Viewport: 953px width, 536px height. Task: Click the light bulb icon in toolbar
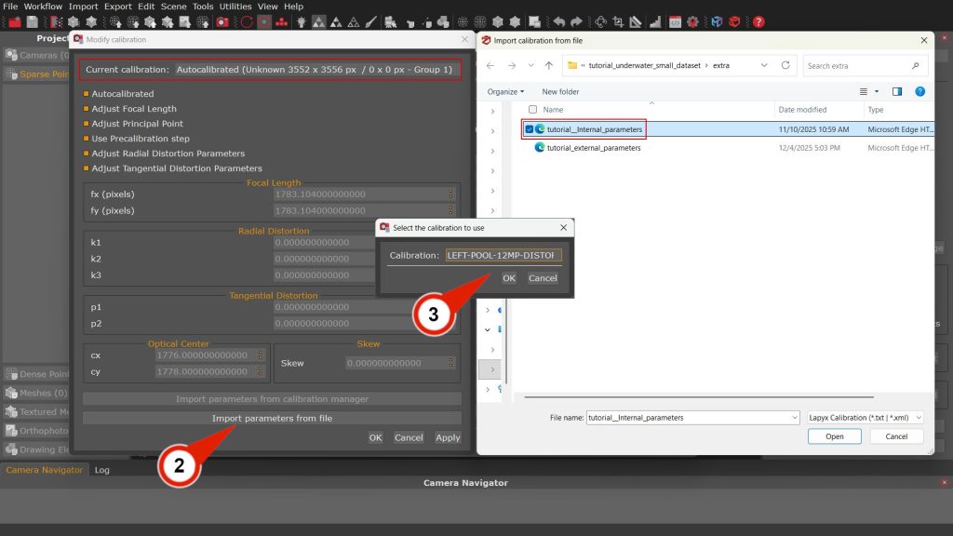302,21
